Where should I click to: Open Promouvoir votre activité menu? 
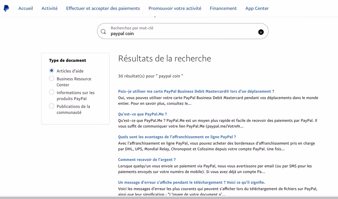coord(175,8)
